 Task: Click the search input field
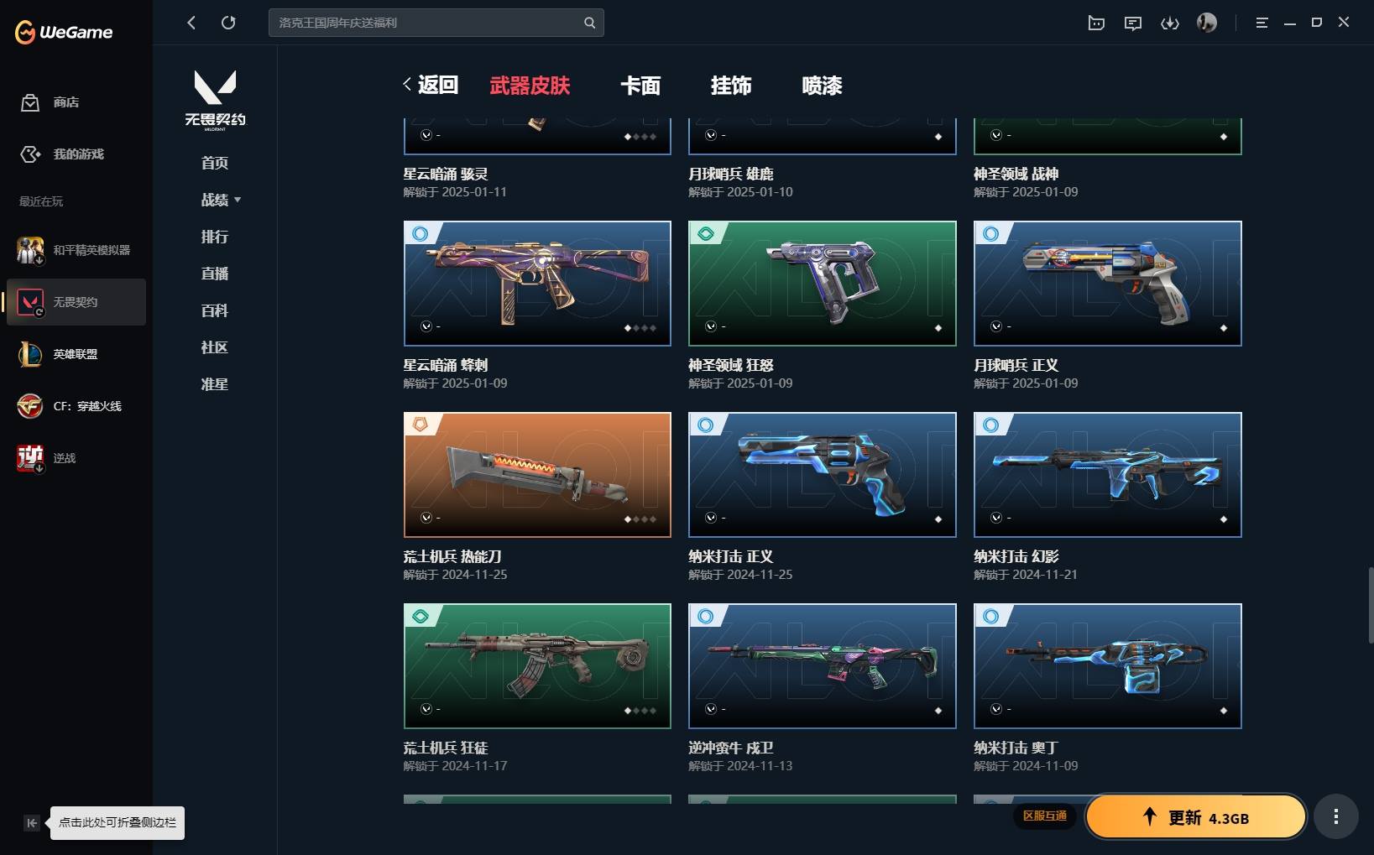coord(436,23)
